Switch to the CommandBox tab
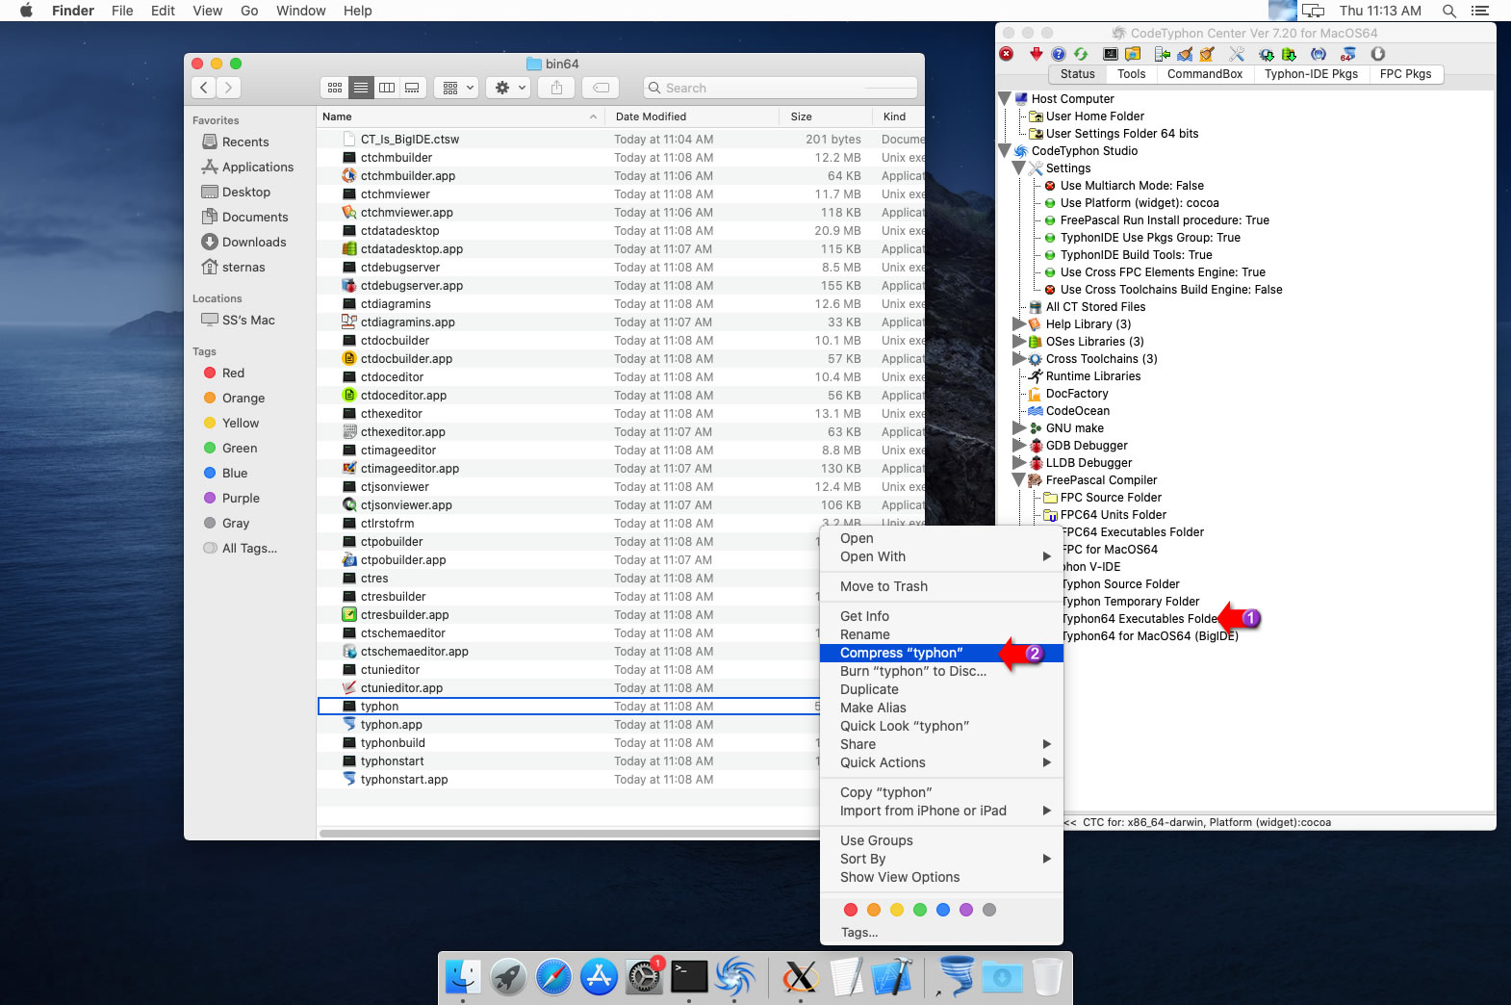 pos(1205,74)
